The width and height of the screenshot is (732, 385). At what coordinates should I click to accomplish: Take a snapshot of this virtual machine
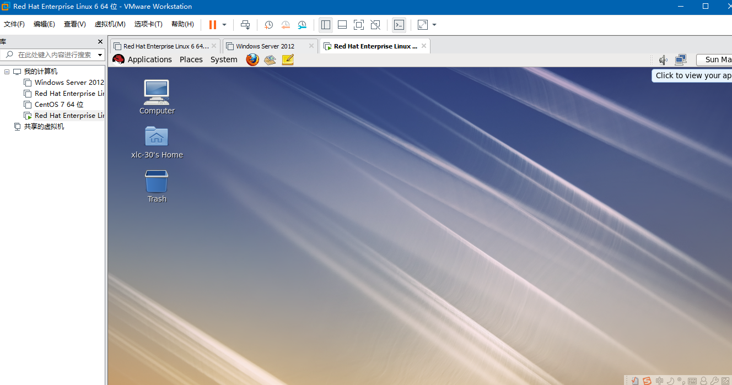tap(268, 25)
